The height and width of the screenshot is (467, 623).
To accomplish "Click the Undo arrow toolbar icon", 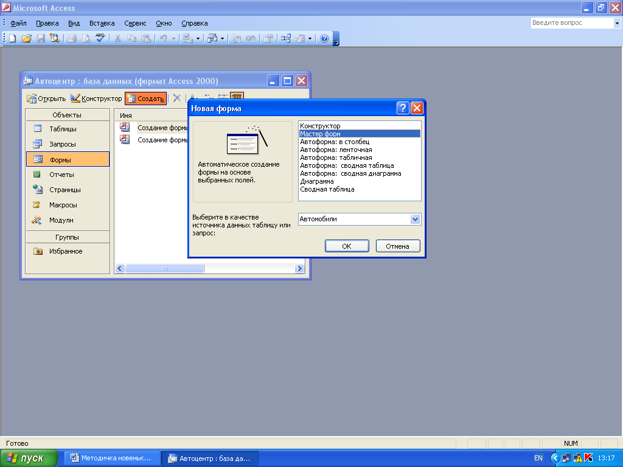I will click(163, 38).
